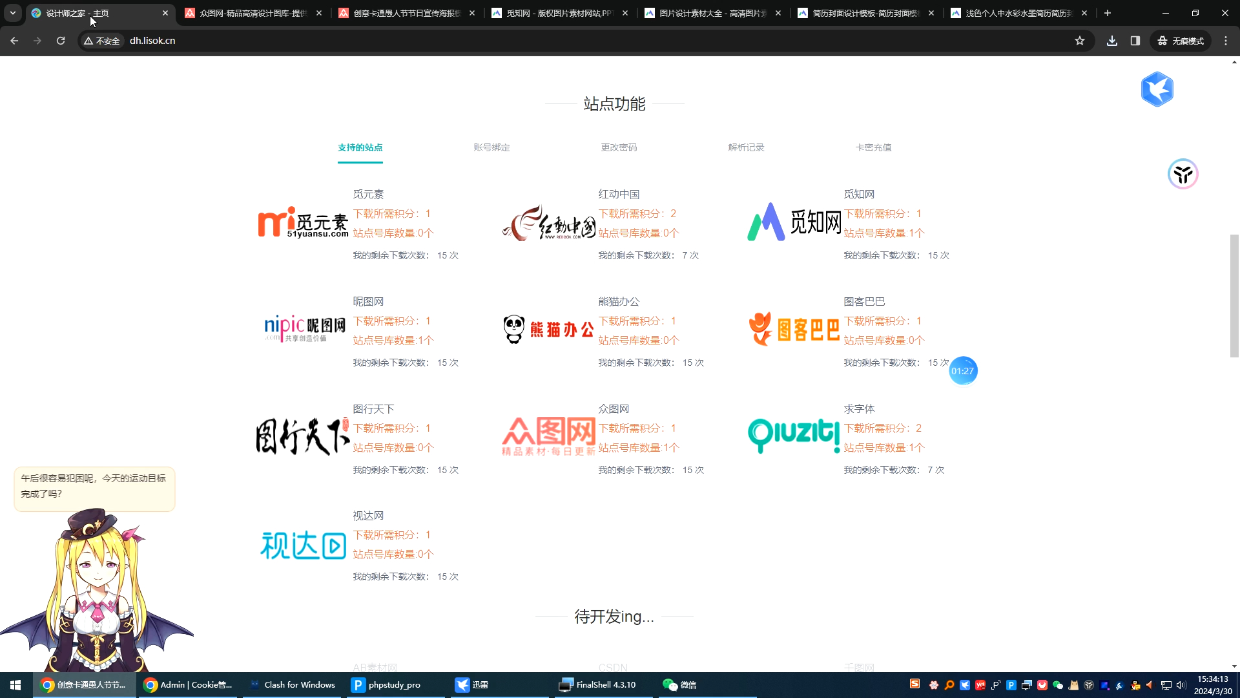
Task: Open 微信 from the taskbar
Action: (707, 685)
